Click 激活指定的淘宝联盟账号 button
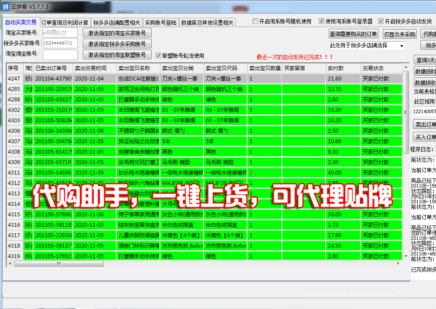 (117, 55)
